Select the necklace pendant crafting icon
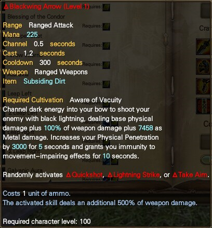The width and height of the screenshot is (212, 228). pos(204,86)
